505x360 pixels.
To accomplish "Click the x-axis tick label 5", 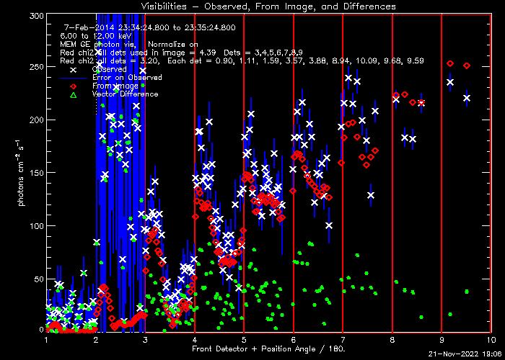I will [x=244, y=340].
